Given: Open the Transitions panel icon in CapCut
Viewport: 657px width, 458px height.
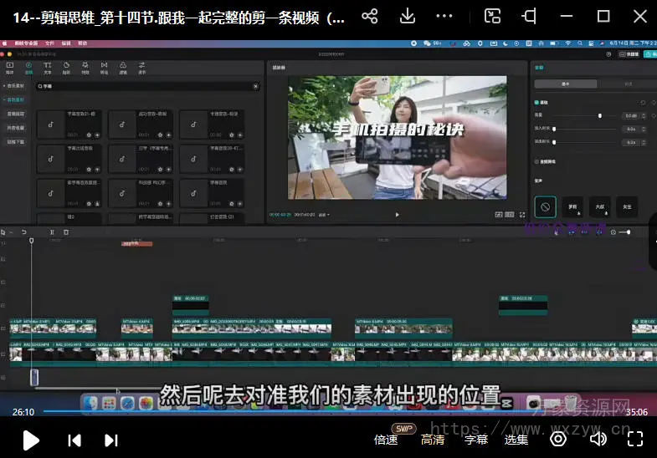Looking at the screenshot, I should click(x=104, y=68).
